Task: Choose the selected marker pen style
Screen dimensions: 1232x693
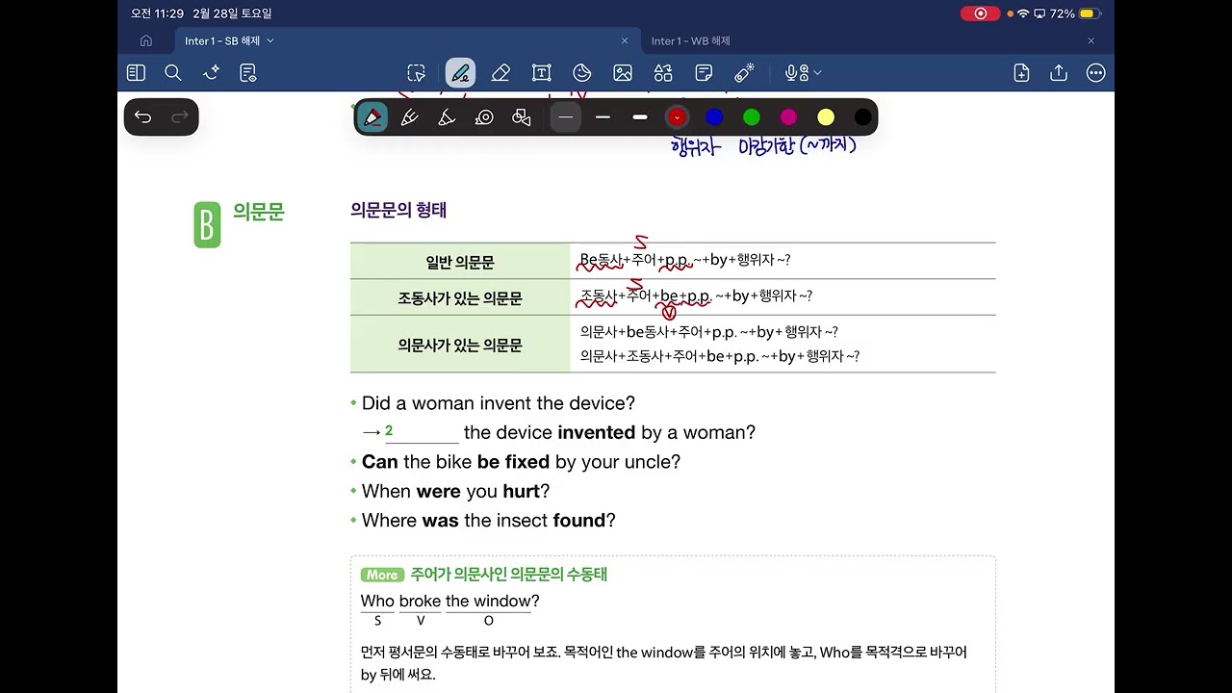Action: tap(372, 117)
